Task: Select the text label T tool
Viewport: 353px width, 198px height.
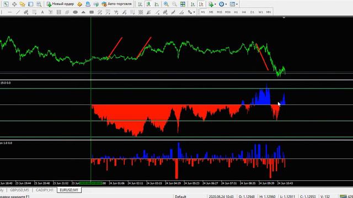Action: click(51, 12)
